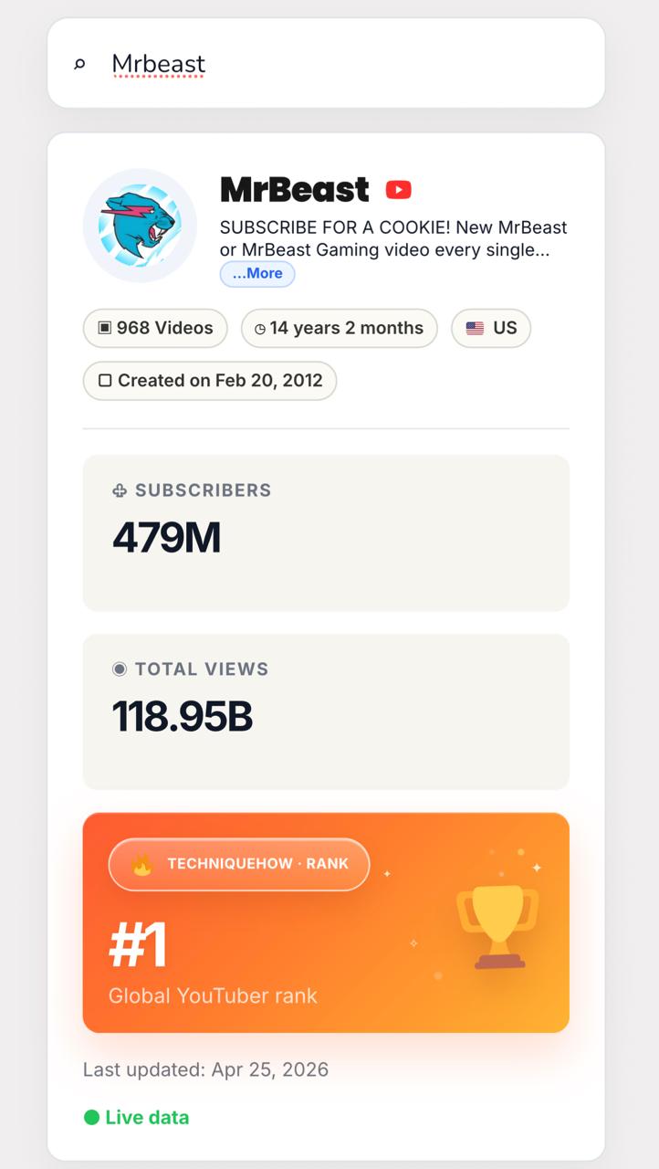Click the videos icon beside 968 Videos
This screenshot has height=1169, width=659.
[x=105, y=328]
